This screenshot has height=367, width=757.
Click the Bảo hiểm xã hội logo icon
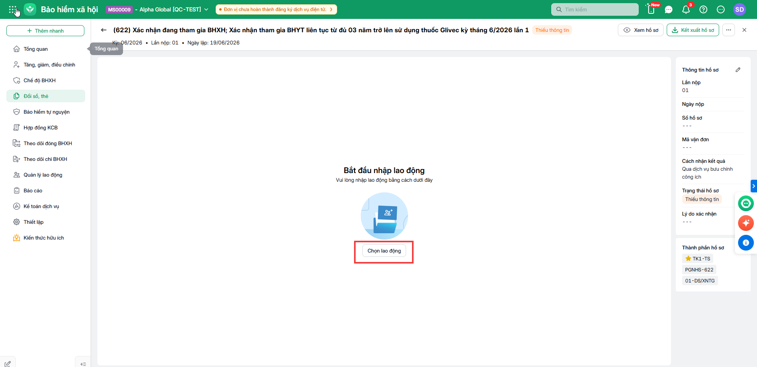click(30, 9)
